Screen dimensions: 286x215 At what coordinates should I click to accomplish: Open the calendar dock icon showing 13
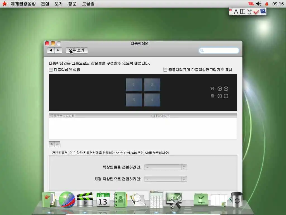pos(103,199)
